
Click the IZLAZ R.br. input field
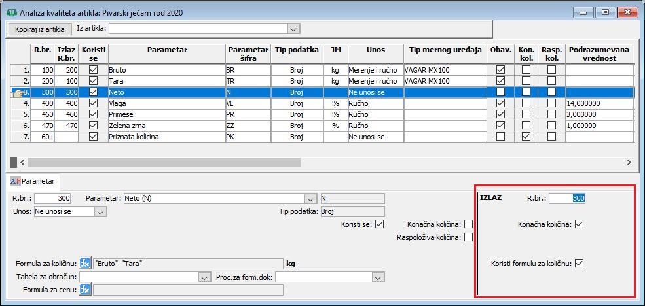click(x=566, y=198)
